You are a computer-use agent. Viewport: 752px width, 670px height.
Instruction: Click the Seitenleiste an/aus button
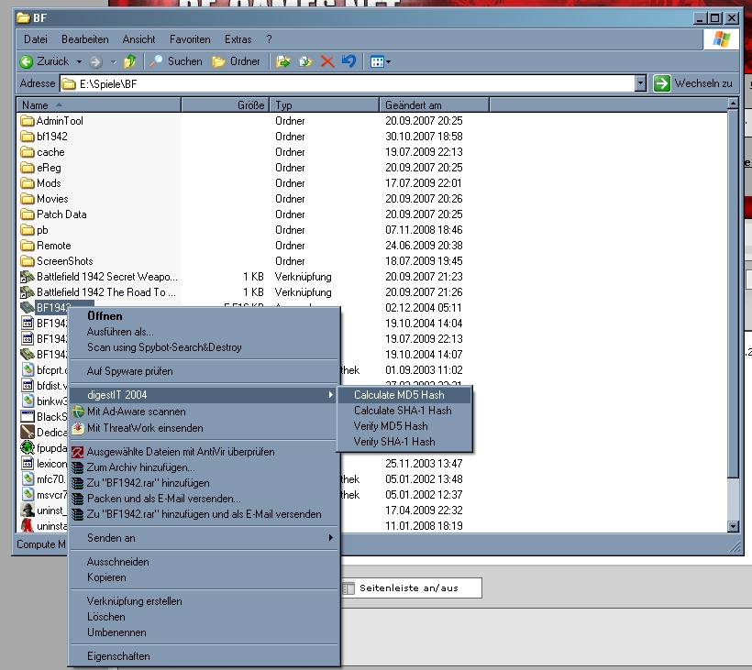(411, 588)
